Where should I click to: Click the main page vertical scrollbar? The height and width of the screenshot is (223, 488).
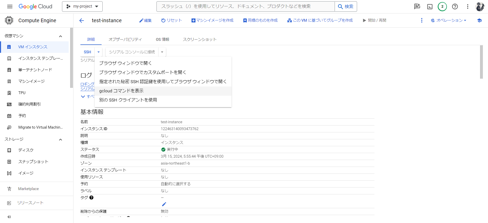[x=481, y=62]
